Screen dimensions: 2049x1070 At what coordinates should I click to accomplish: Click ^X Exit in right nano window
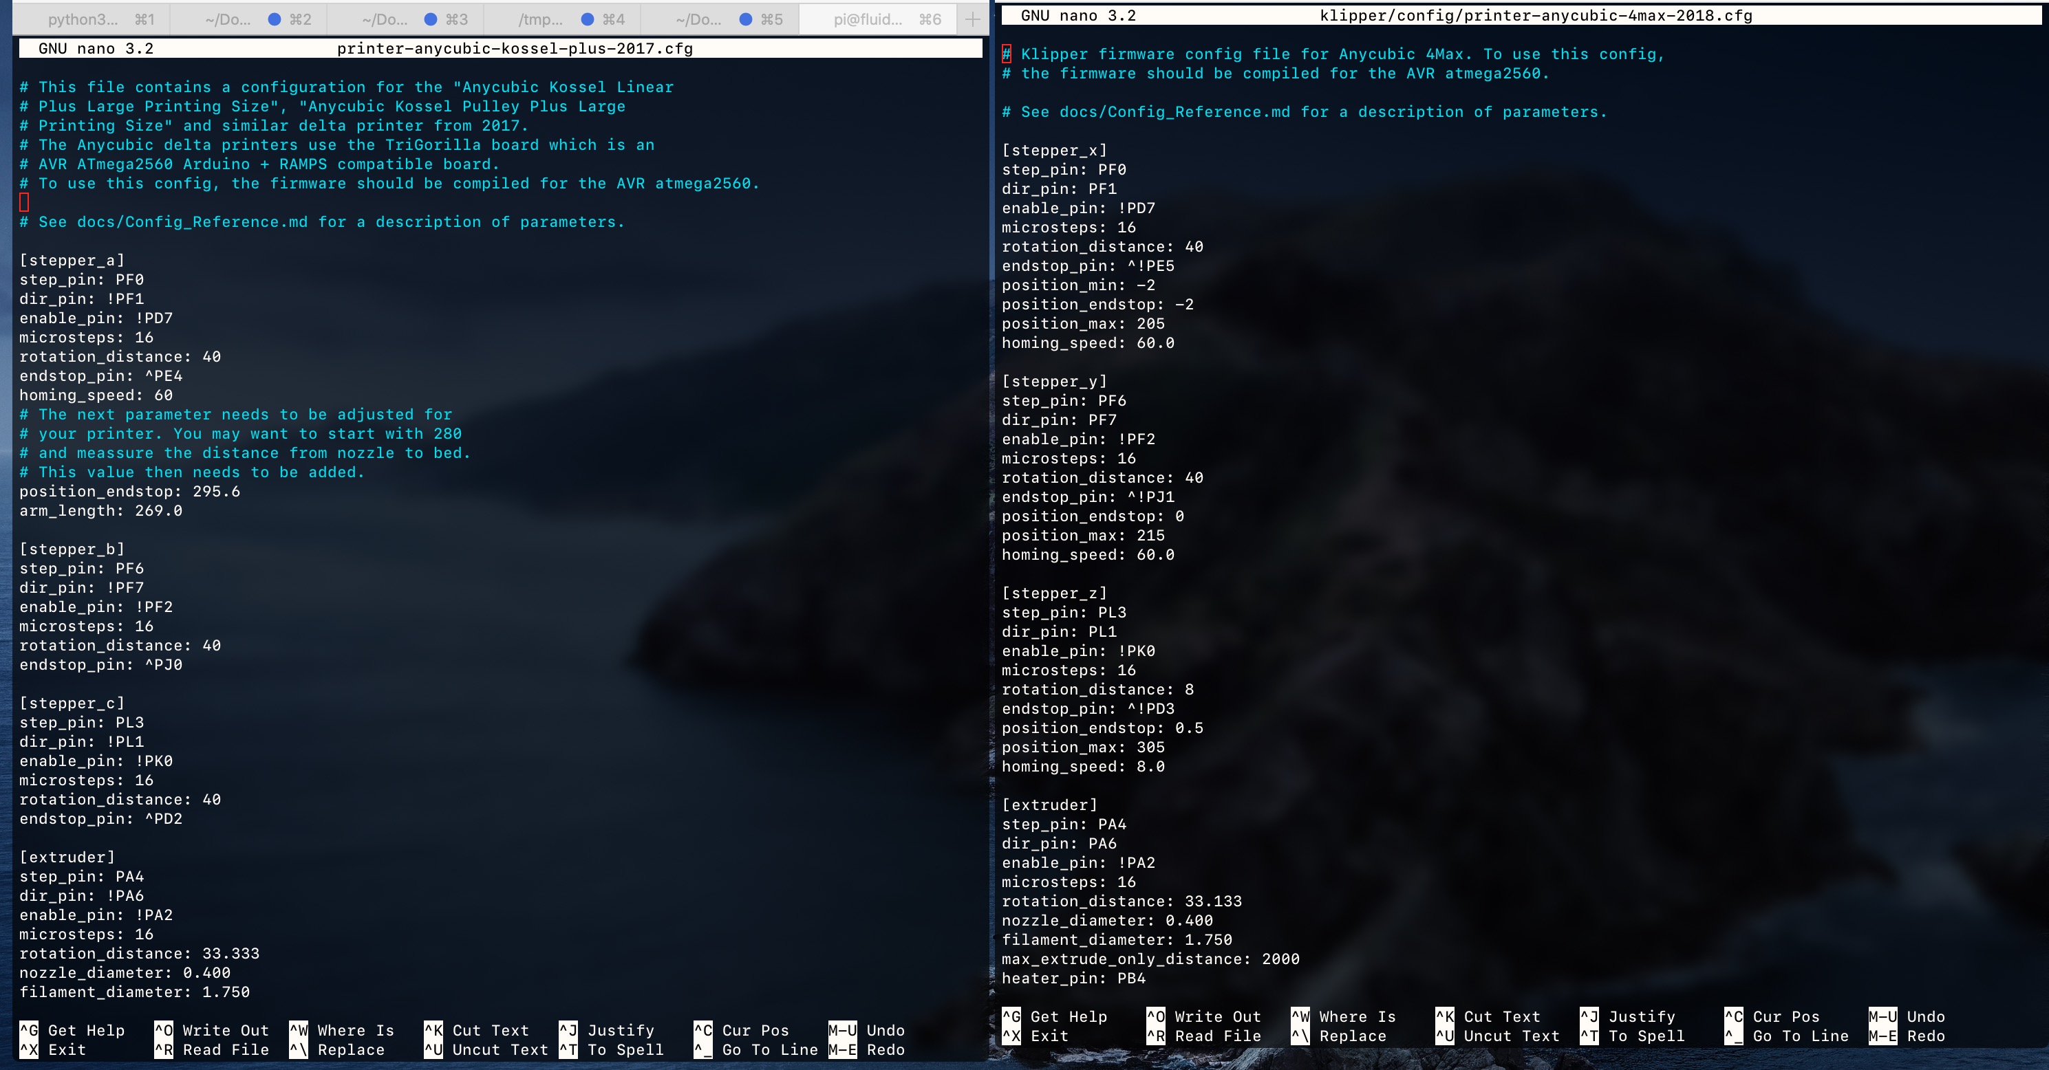[x=1035, y=1036]
